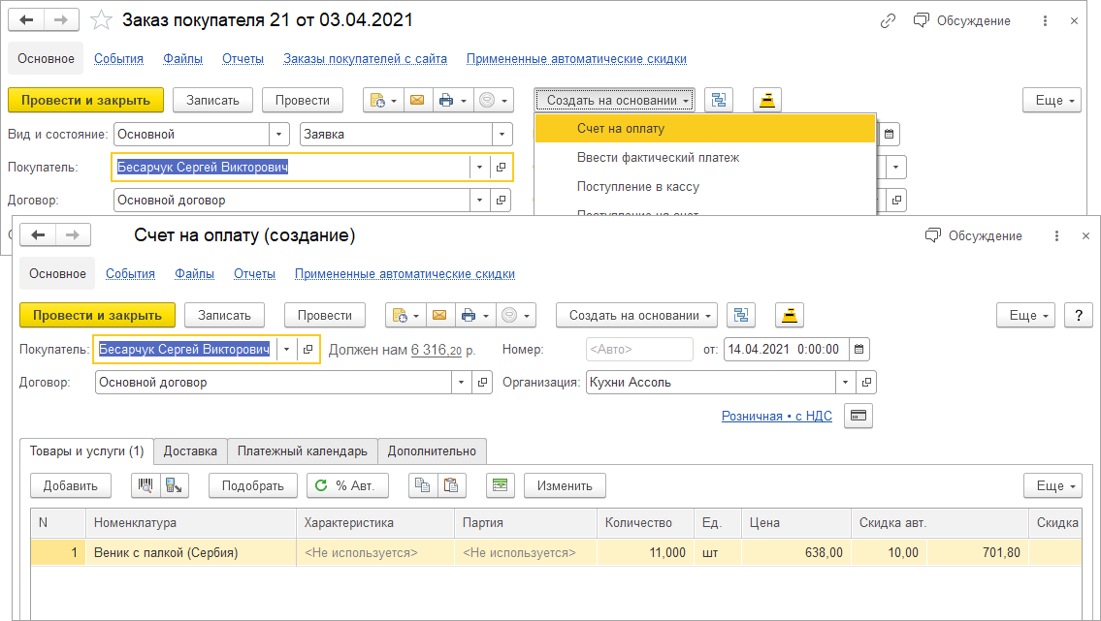Viewport: 1101px width, 621px height.
Task: Click the debt amount 6 316,20 link
Action: [437, 350]
